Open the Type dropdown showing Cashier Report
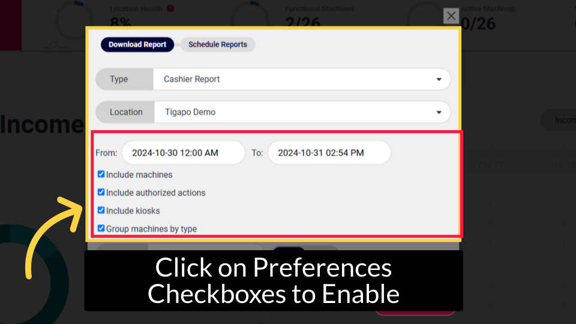The height and width of the screenshot is (324, 576). coord(302,79)
